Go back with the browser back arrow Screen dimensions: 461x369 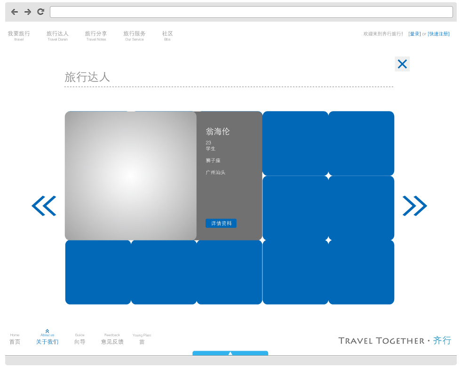click(15, 12)
